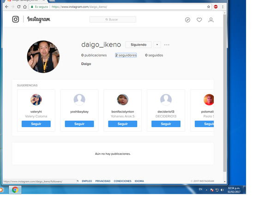Click the Yohanes Arok.S name text
This screenshot has height=221, width=277.
point(123,116)
